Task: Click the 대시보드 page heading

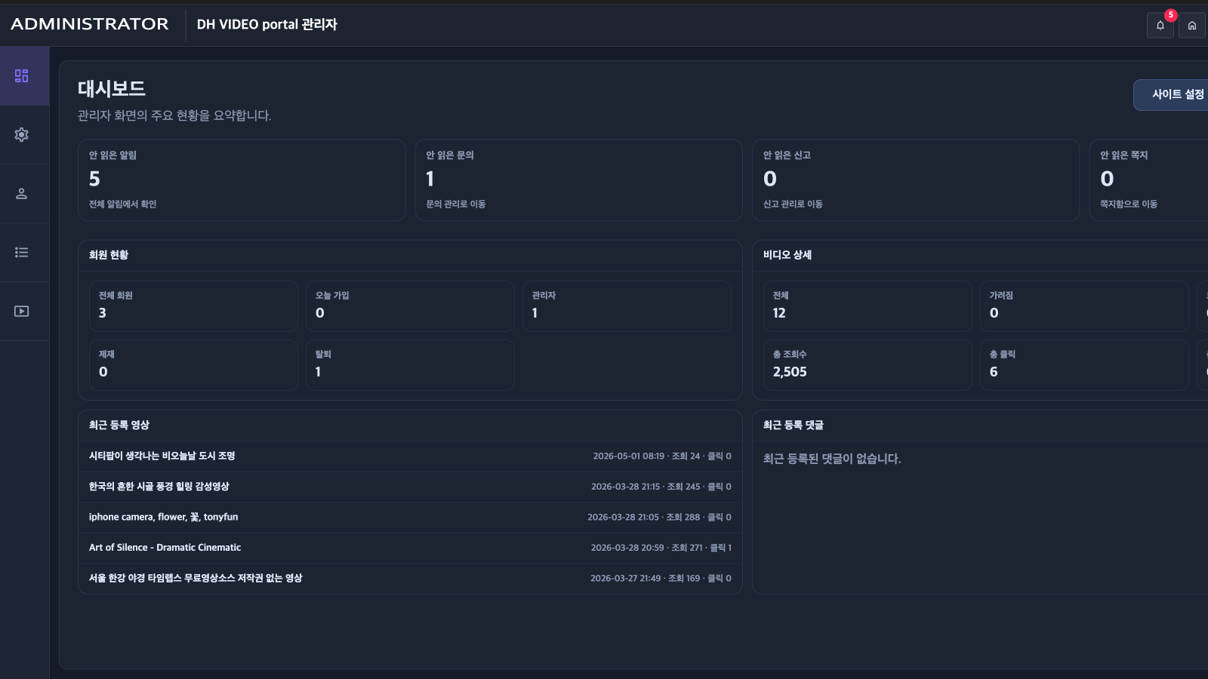Action: (112, 89)
